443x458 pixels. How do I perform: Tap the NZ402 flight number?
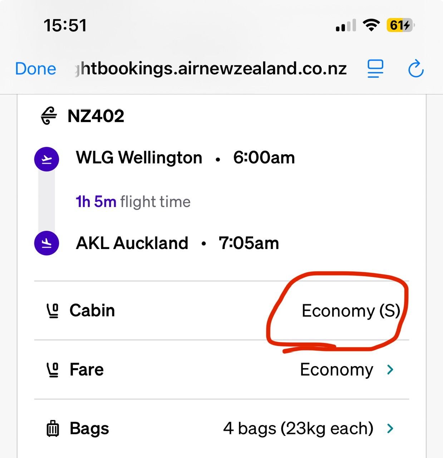point(96,116)
